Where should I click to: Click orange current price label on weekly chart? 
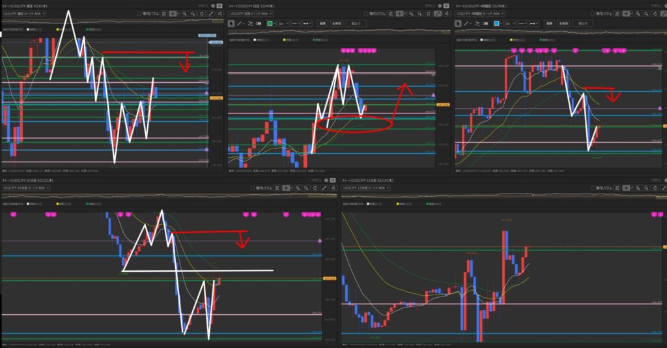(x=216, y=98)
